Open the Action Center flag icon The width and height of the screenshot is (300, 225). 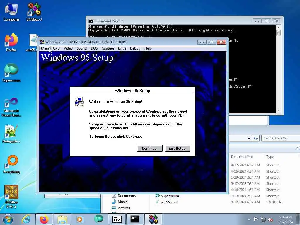point(256,219)
